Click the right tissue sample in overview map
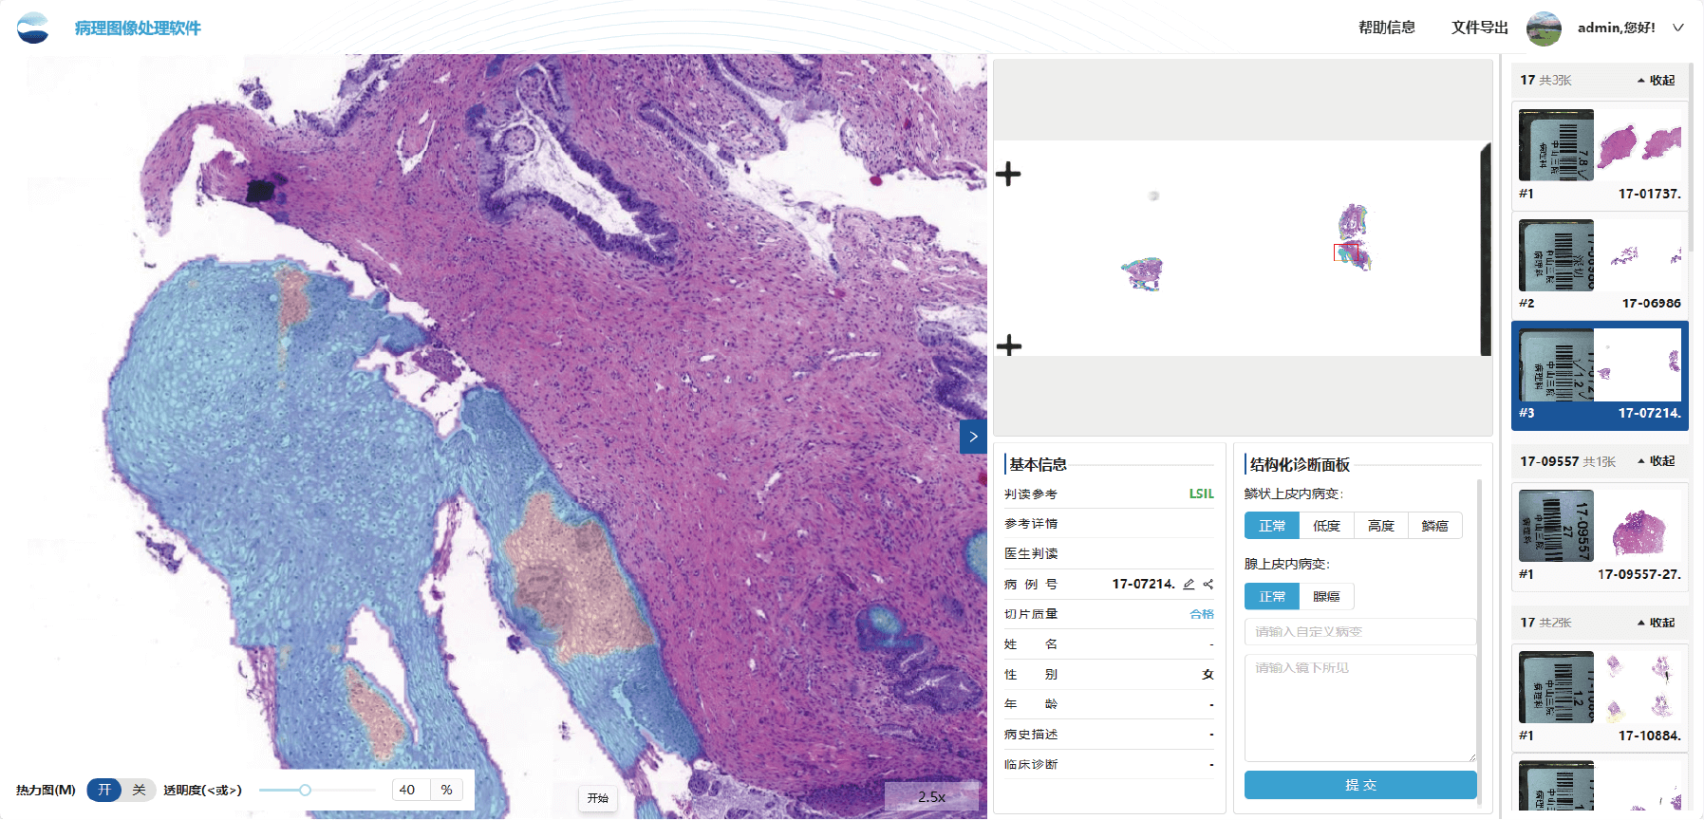The height and width of the screenshot is (820, 1704). pos(1355,237)
